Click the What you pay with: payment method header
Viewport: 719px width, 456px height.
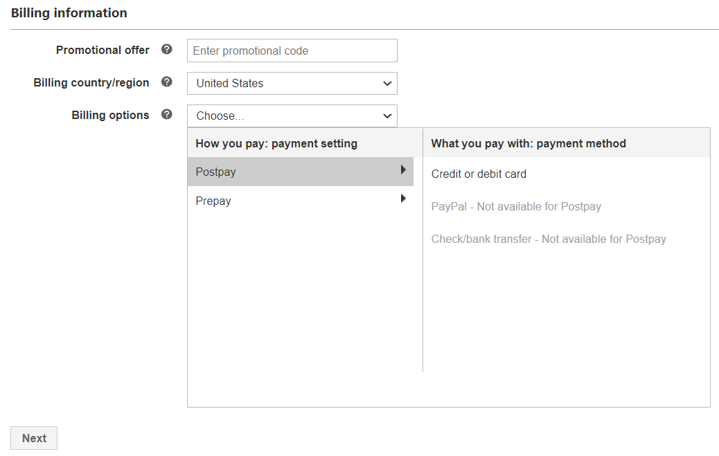(529, 144)
